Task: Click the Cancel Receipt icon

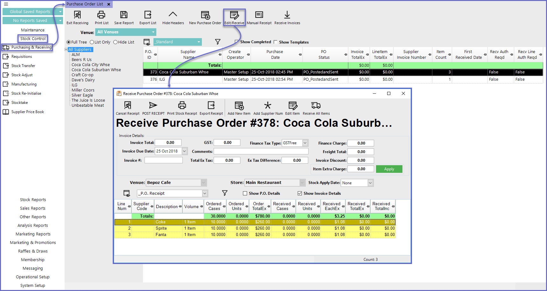Action: point(128,105)
